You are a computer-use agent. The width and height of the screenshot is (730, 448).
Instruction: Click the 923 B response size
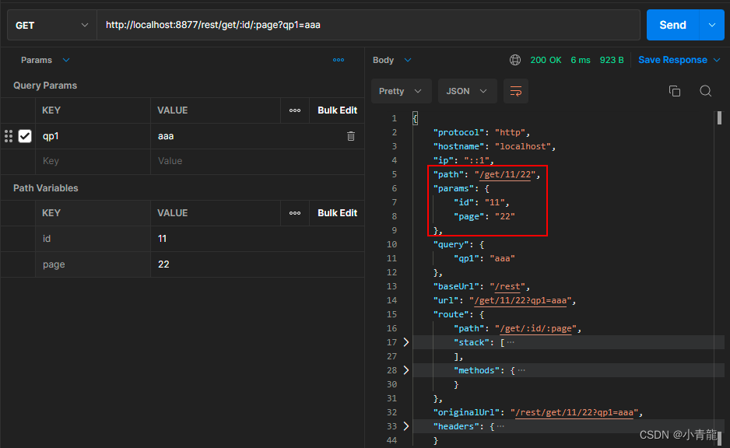coord(612,60)
